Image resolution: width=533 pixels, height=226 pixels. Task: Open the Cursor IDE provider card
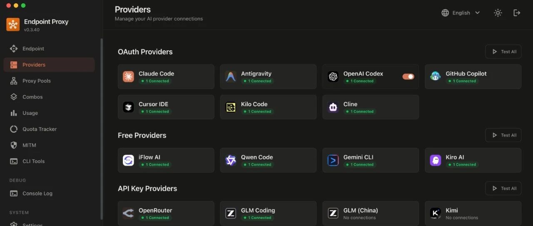click(166, 107)
